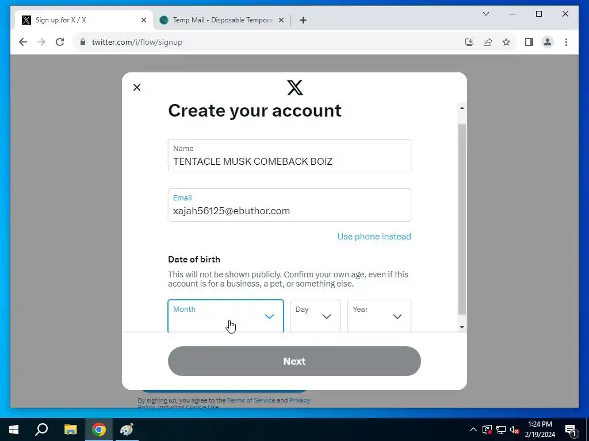Open File Explorer from the taskbar
The image size is (589, 441).
point(70,430)
